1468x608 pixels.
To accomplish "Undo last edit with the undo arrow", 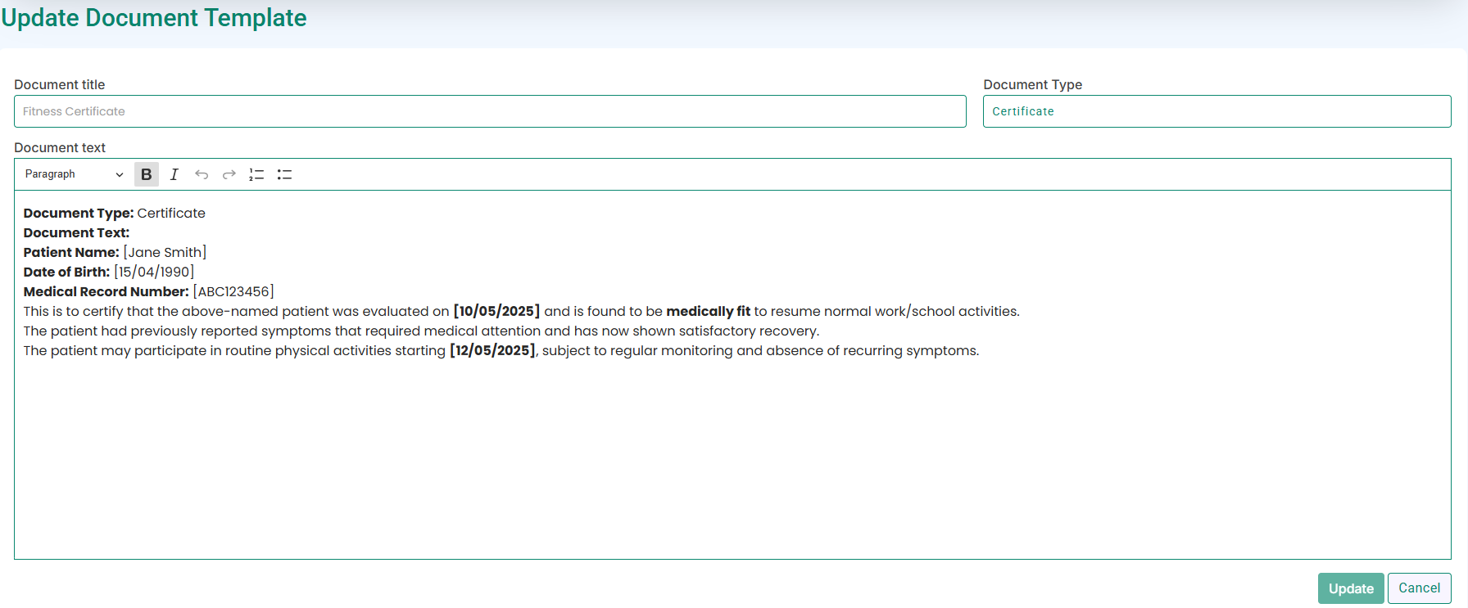I will tap(202, 174).
